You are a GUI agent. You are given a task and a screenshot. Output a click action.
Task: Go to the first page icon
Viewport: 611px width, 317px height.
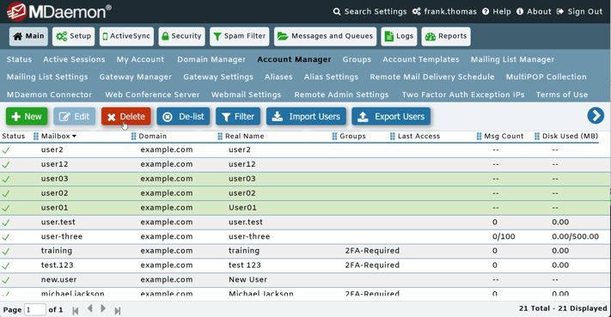[76, 310]
